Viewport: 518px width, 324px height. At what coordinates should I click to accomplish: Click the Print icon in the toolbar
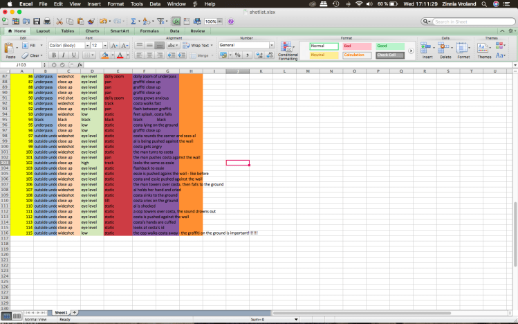[46, 21]
